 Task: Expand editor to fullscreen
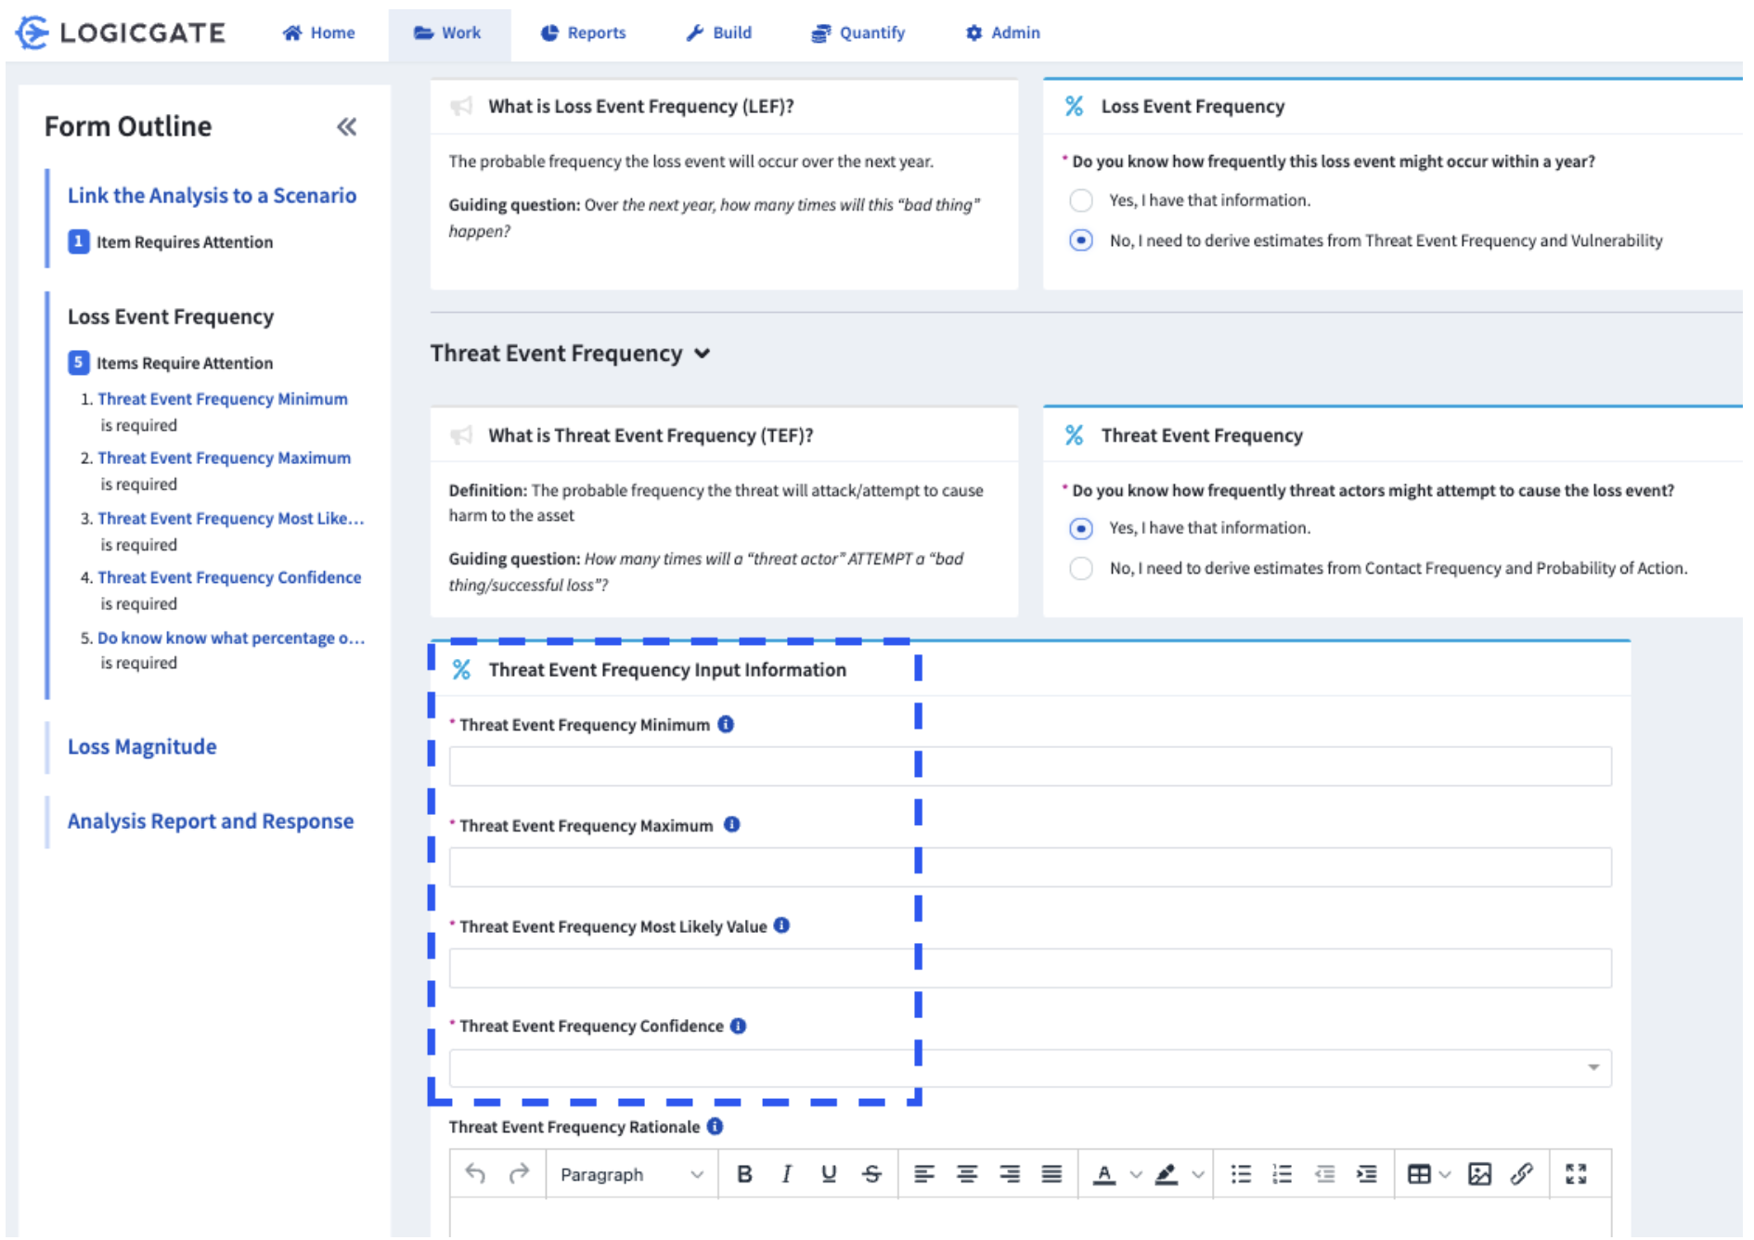pos(1576,1174)
